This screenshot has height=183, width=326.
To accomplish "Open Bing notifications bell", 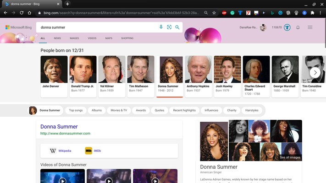I will (298, 27).
